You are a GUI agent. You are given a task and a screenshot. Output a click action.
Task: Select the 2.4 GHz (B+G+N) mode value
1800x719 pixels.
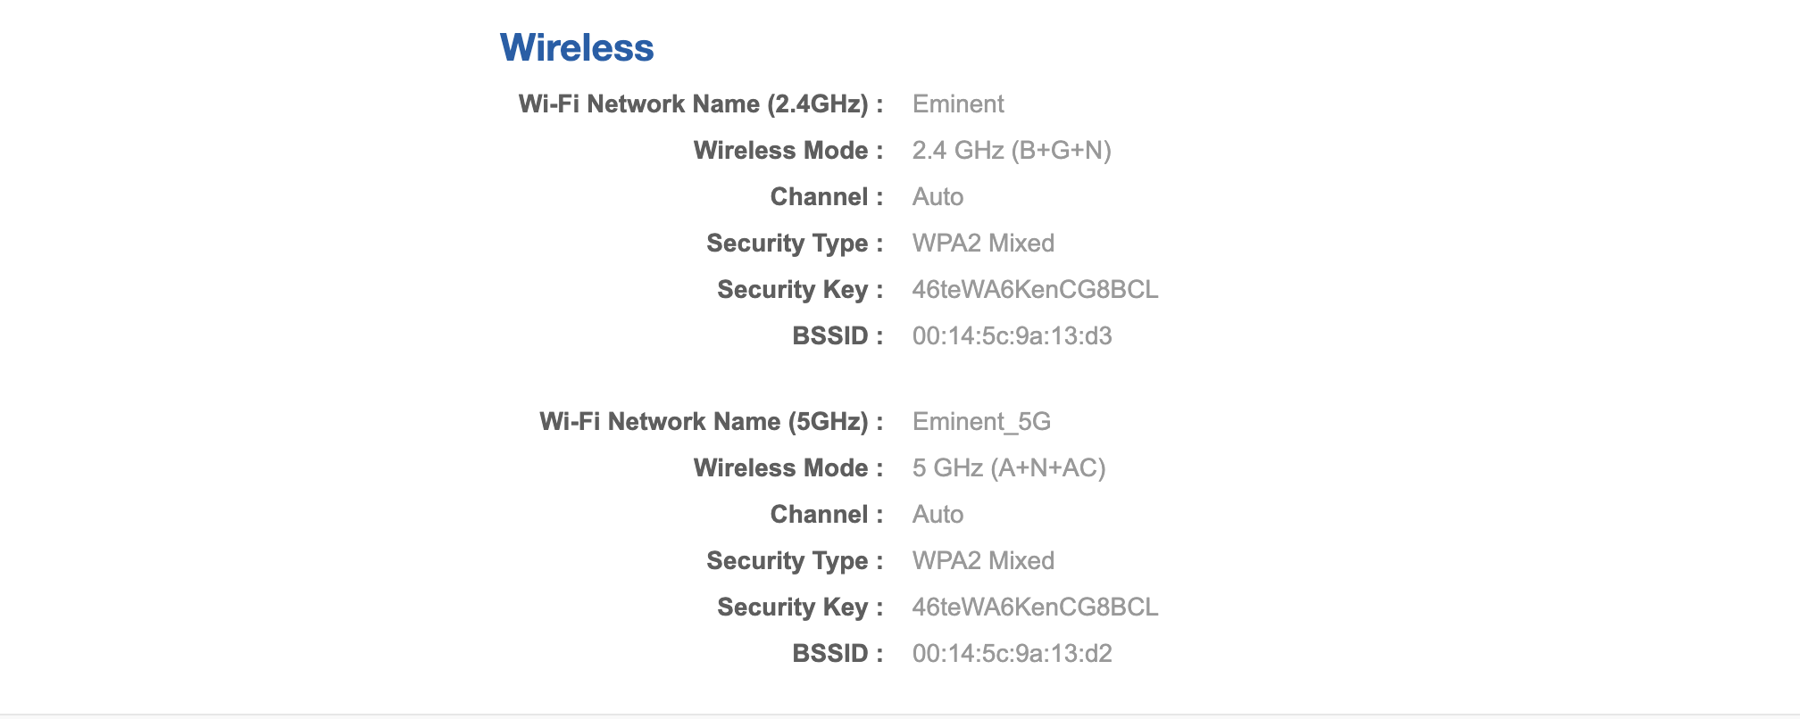click(x=1012, y=151)
